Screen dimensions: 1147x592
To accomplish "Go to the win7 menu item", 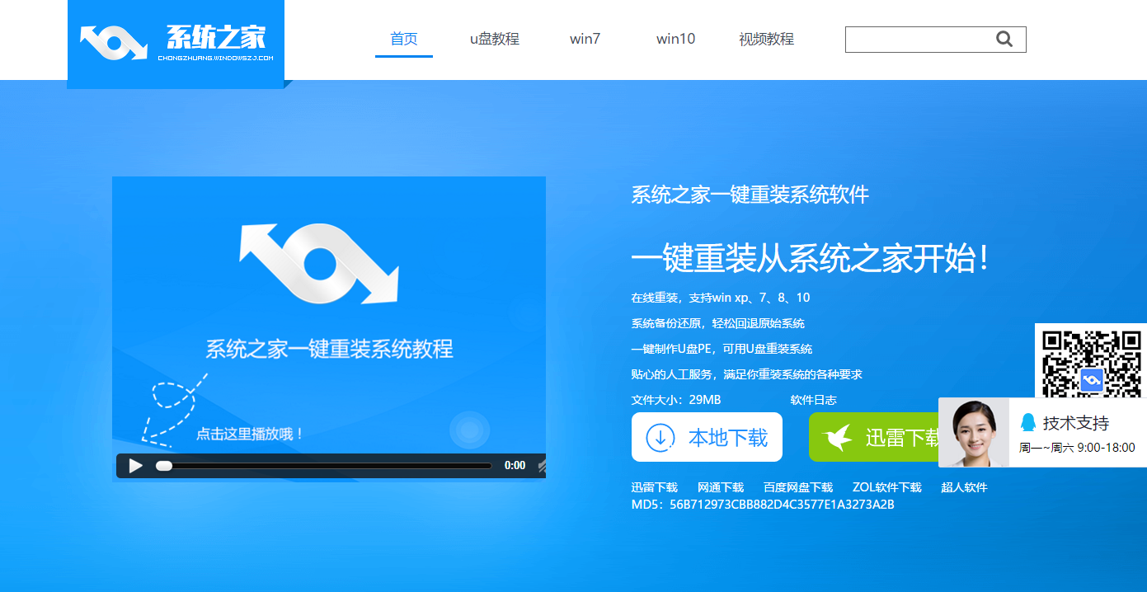I will coord(585,39).
